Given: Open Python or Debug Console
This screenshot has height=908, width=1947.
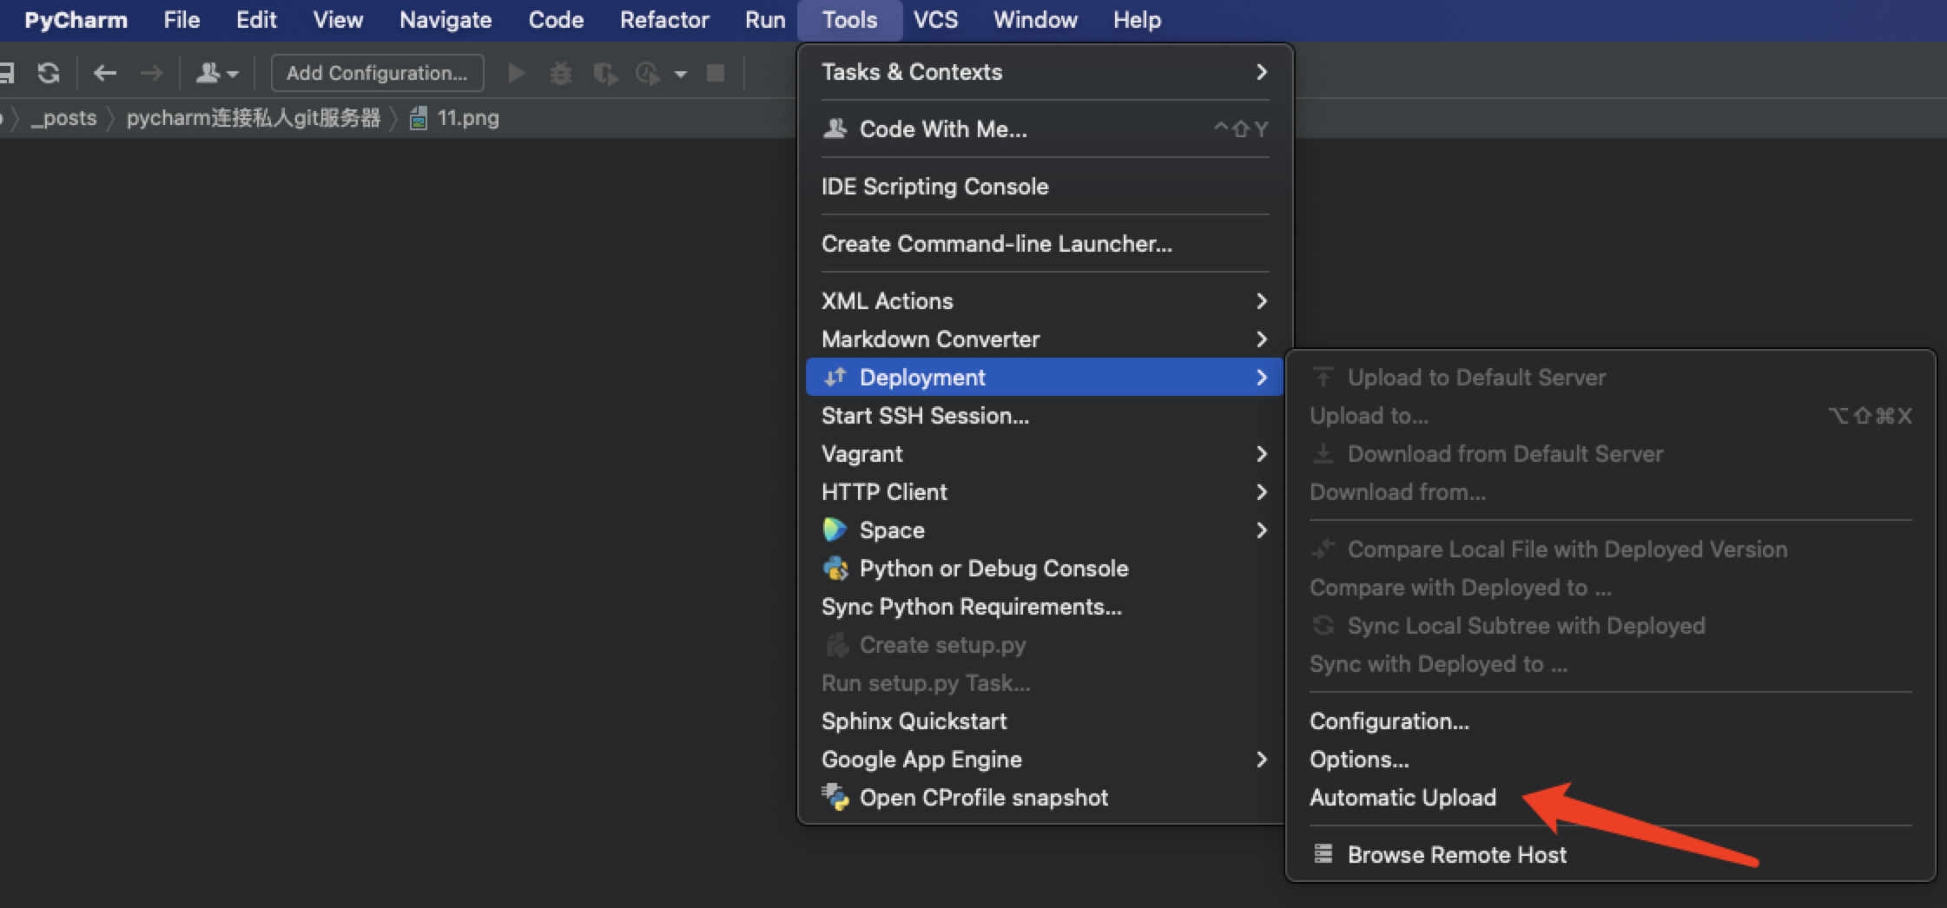Looking at the screenshot, I should pos(1045,569).
